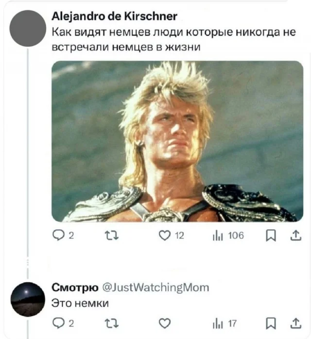Repost Alejandro de Kirschner's tweet
This screenshot has width=311, height=339.
[x=112, y=235]
